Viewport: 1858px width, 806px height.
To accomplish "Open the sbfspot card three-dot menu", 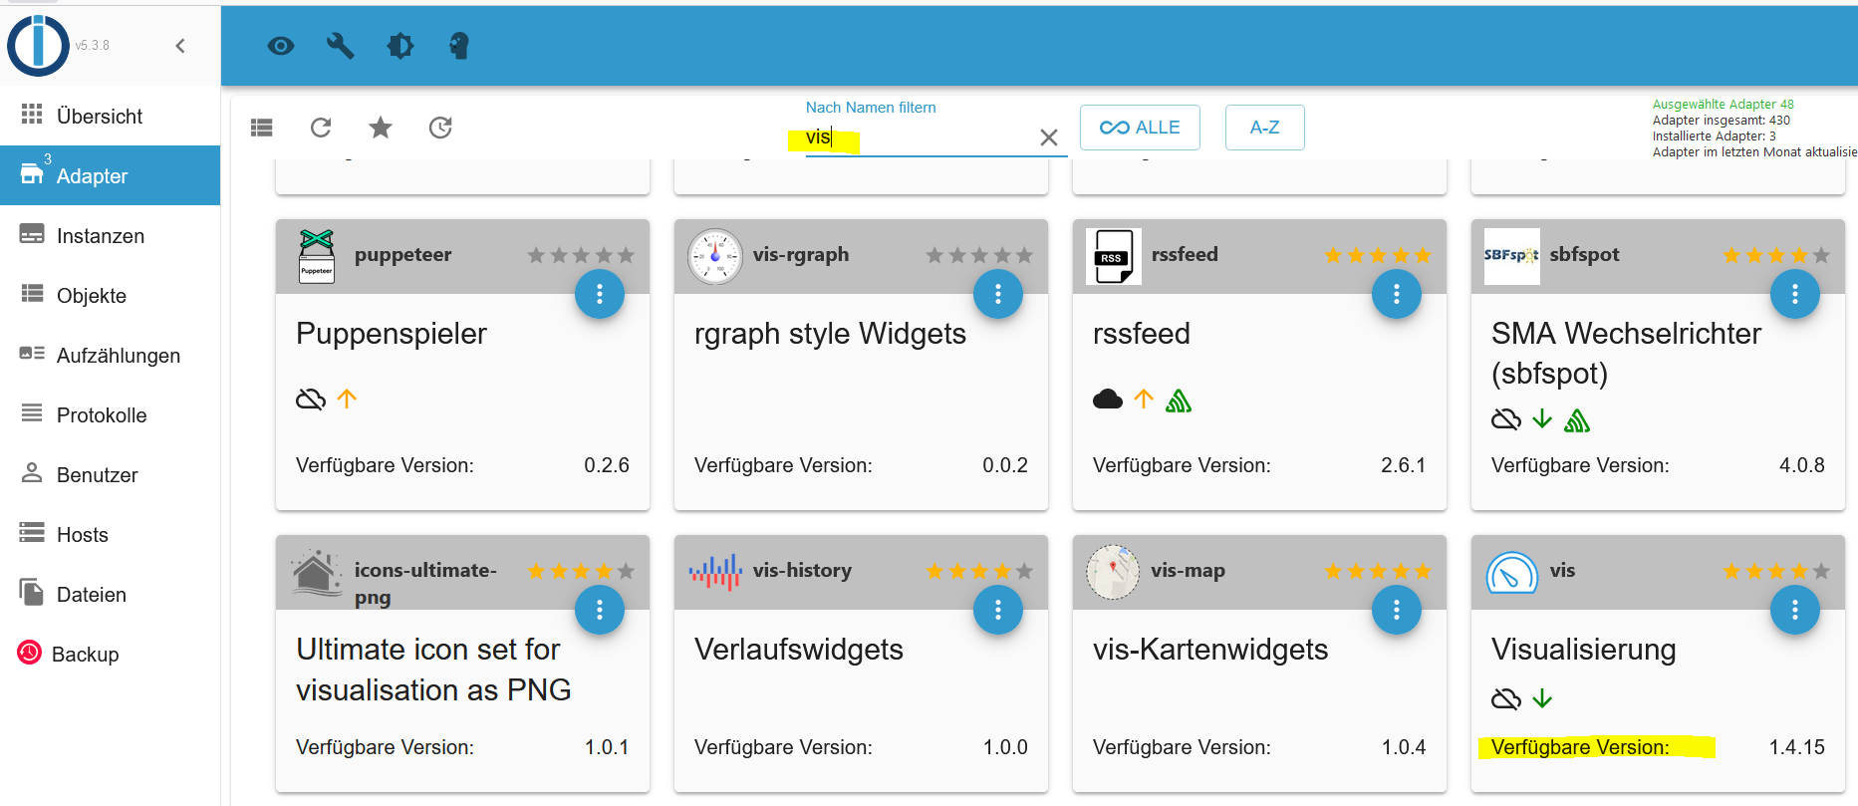I will click(1795, 294).
